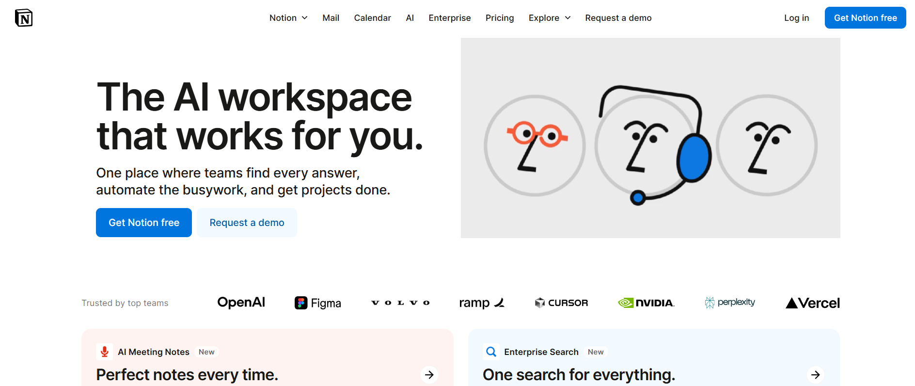This screenshot has width=915, height=386.
Task: Go to the AI nav item
Action: click(410, 18)
